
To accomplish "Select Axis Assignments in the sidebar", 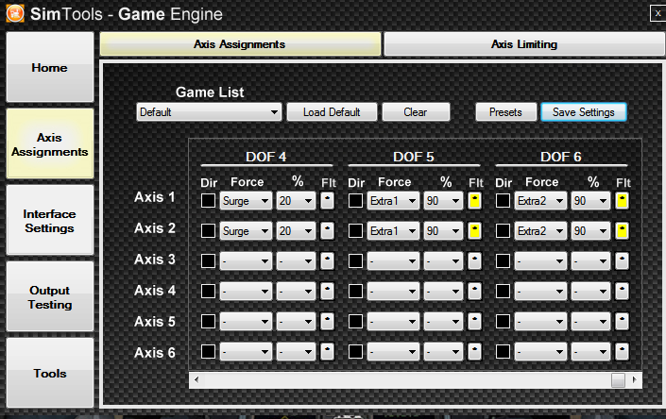I will coord(50,144).
